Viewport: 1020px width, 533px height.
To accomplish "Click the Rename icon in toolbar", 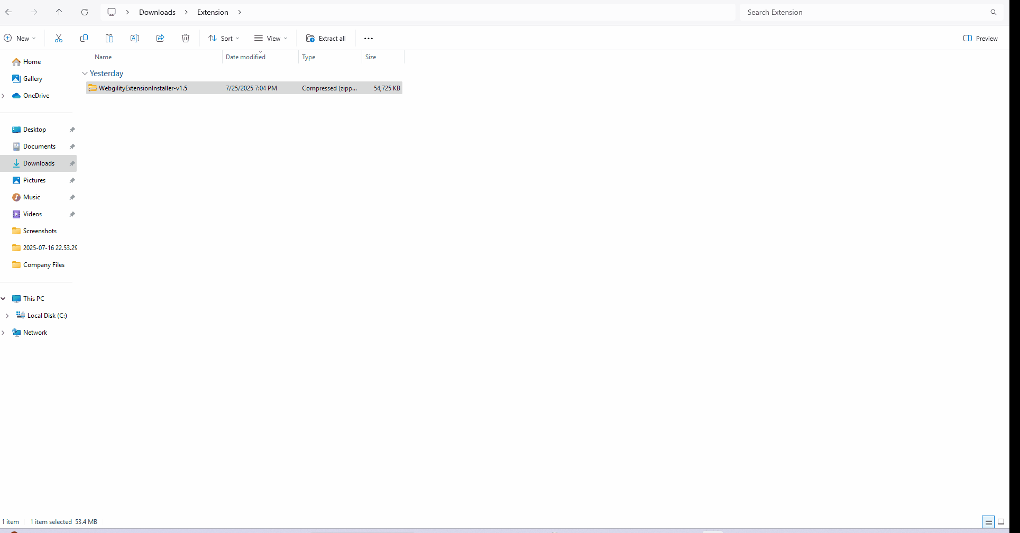I will 135,38.
